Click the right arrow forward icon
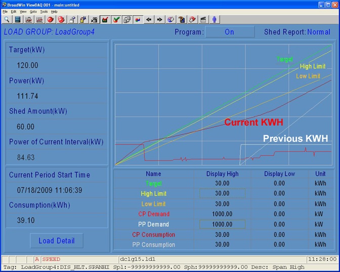The height and width of the screenshot is (272, 340). click(x=159, y=20)
